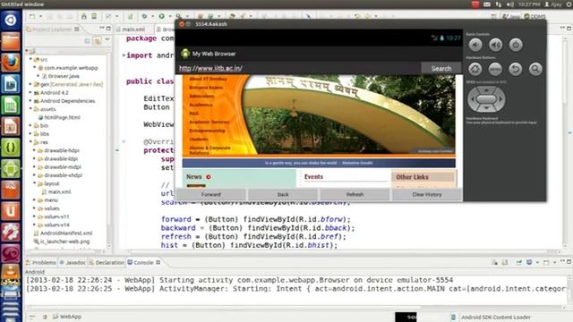Click emulator search hardware button
Image resolution: width=573 pixels, height=322 pixels.
(x=535, y=69)
